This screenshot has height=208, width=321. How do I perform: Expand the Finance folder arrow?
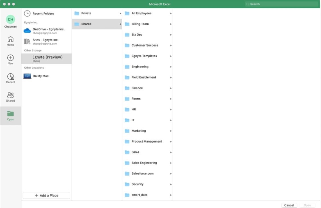[170, 88]
